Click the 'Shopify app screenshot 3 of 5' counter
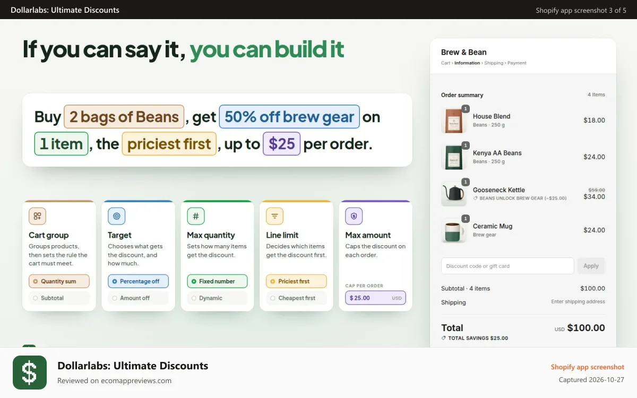 pyautogui.click(x=581, y=10)
